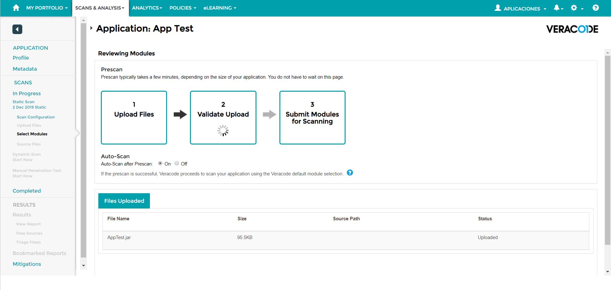Open Auto-Scan help question icon

(350, 173)
